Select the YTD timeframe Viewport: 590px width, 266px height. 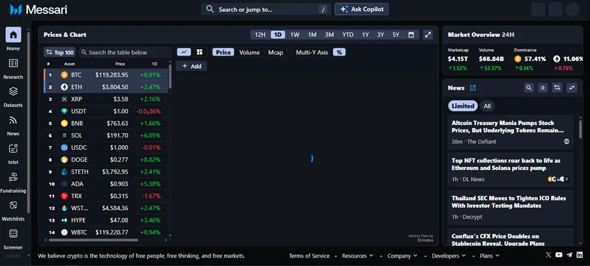348,34
